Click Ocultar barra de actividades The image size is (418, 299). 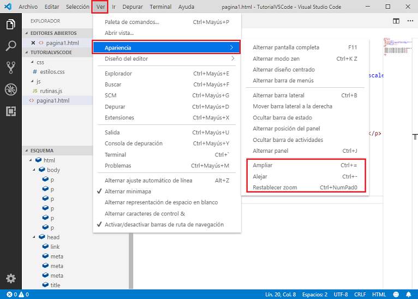click(x=304, y=140)
